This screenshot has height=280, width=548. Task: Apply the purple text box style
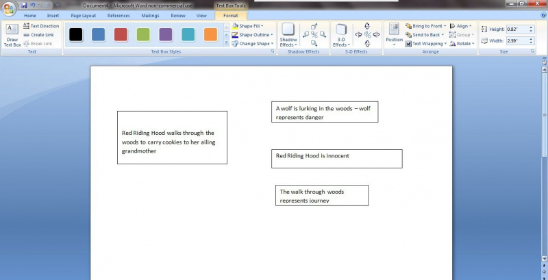(x=166, y=34)
